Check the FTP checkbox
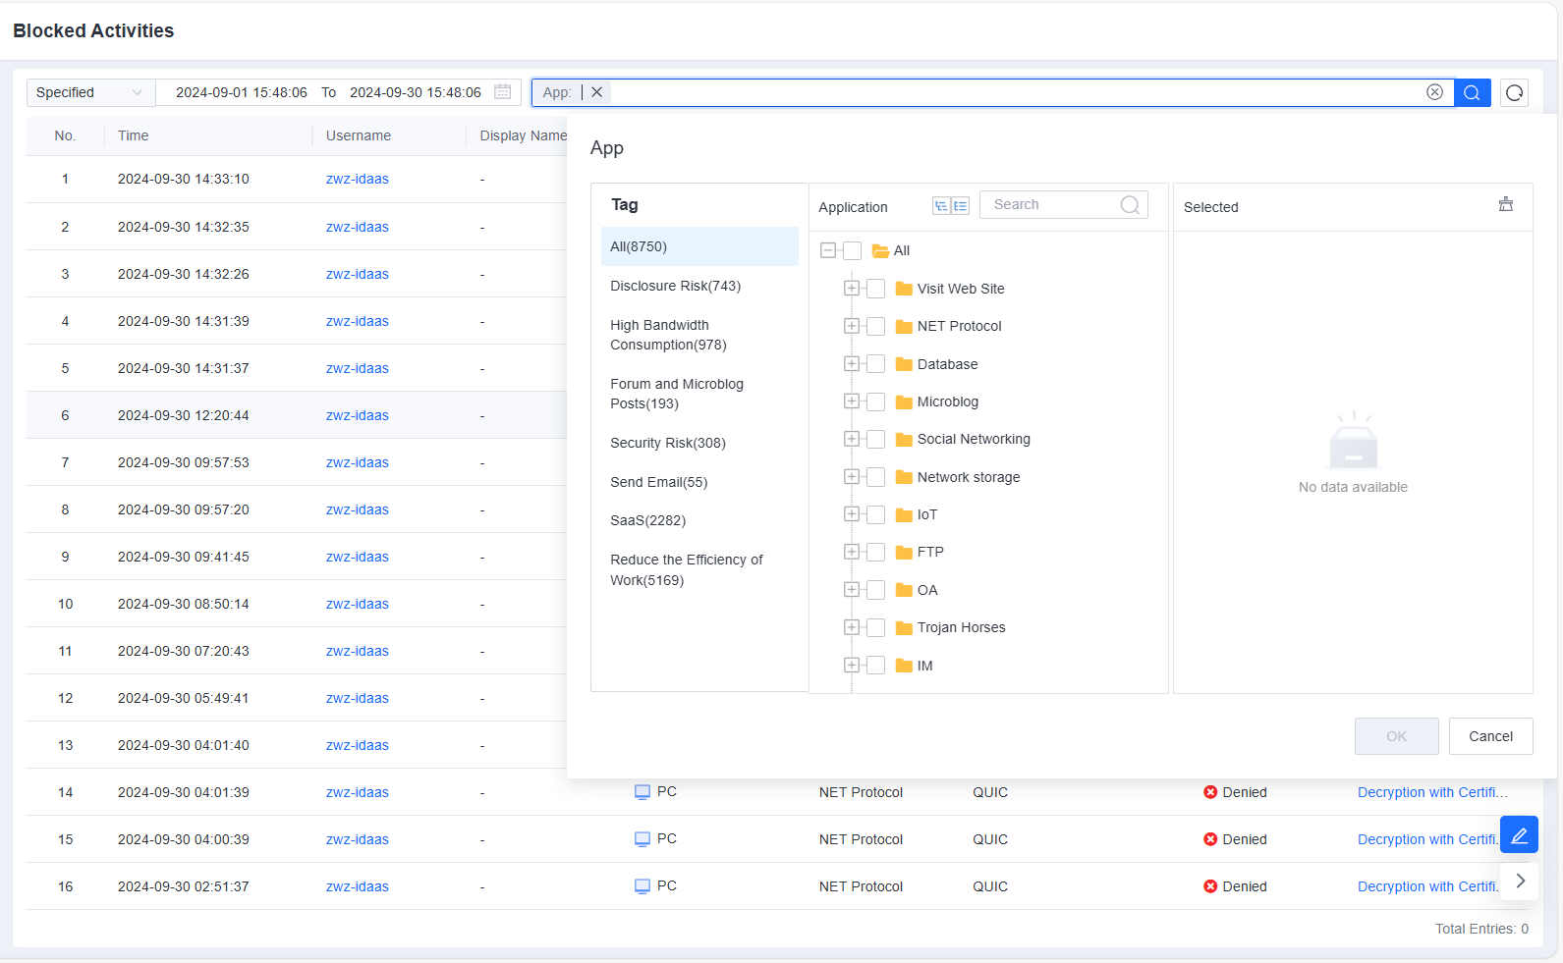Viewport: 1563px width, 963px height. [x=875, y=552]
